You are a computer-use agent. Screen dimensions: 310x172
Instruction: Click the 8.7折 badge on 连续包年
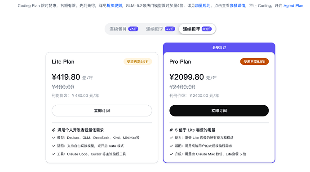point(207,29)
